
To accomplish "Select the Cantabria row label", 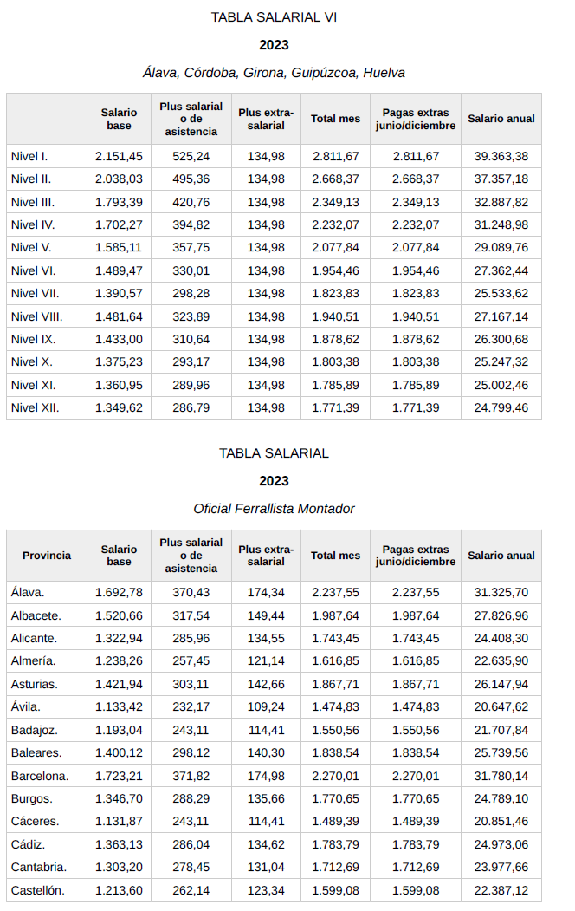I will coord(39,867).
